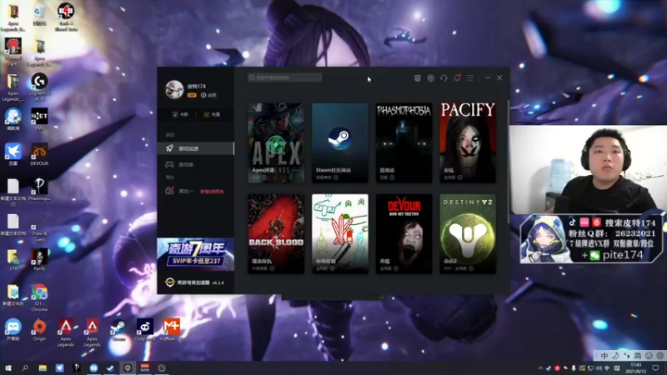The height and width of the screenshot is (375, 667).
Task: Open the Draw & Guess game card
Action: click(340, 234)
